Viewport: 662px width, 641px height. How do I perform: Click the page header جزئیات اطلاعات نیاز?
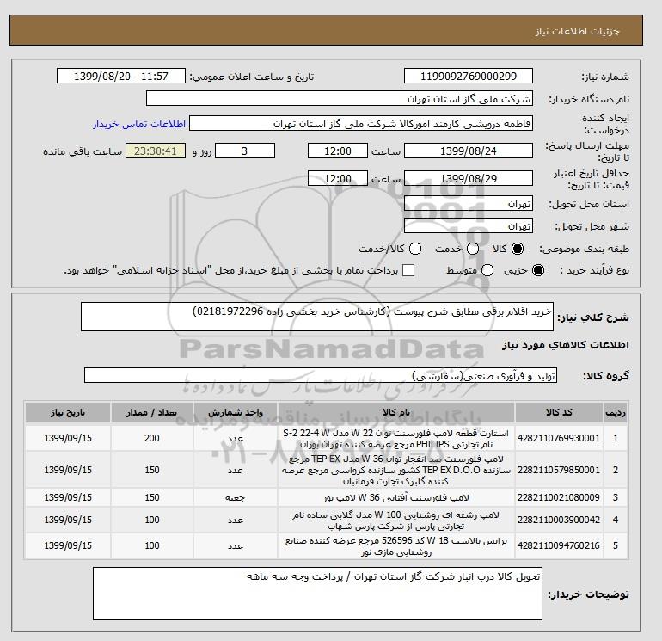click(577, 32)
